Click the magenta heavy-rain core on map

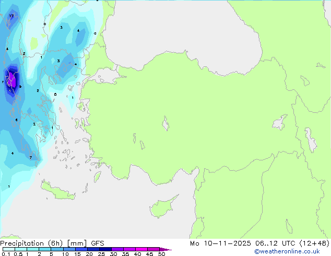click(x=13, y=80)
